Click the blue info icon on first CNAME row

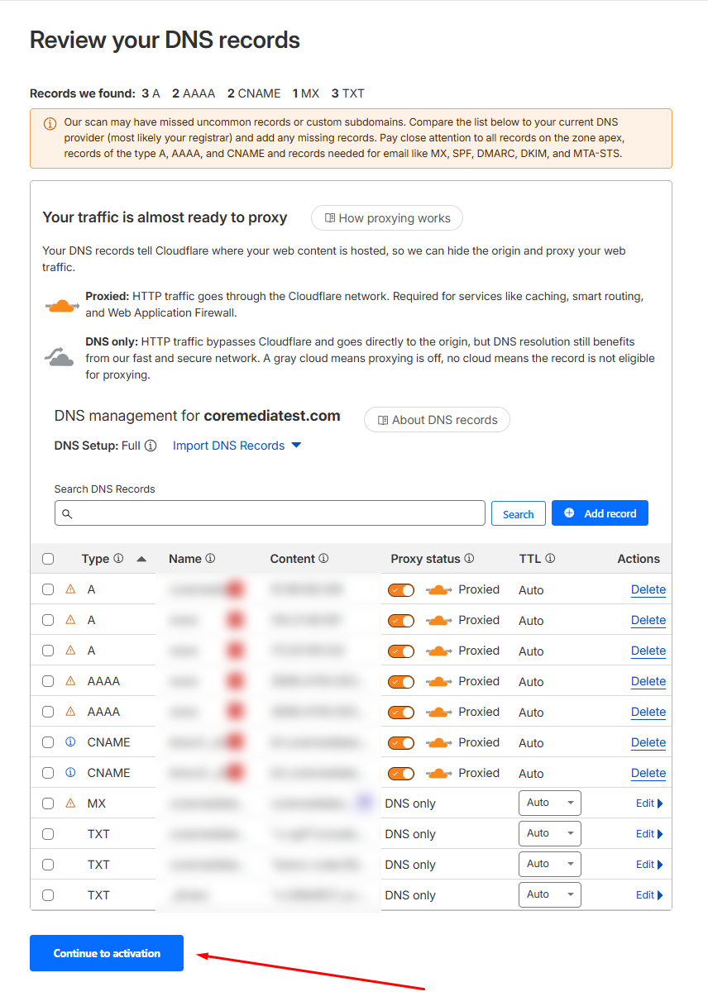point(70,742)
